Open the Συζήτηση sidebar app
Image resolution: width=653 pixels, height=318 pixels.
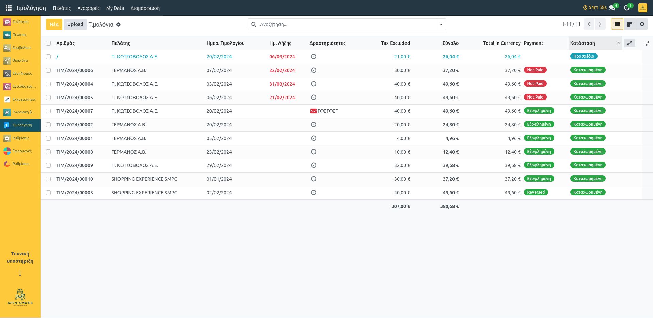tap(20, 22)
